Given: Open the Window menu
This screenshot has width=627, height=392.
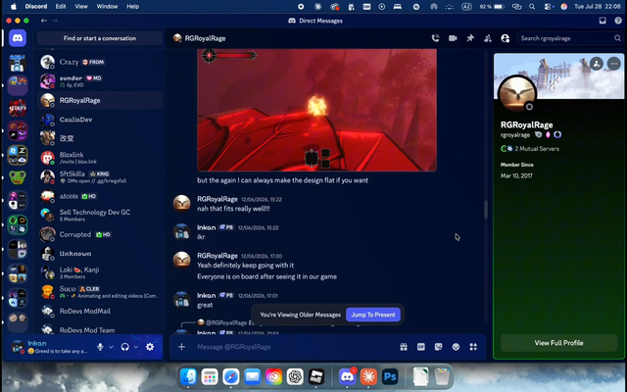Looking at the screenshot, I should 107,7.
